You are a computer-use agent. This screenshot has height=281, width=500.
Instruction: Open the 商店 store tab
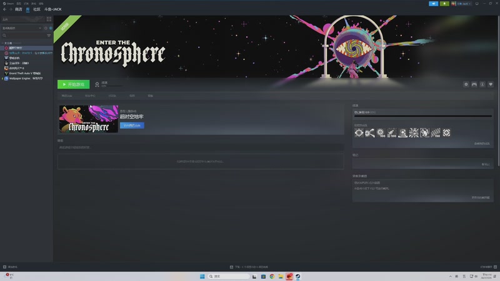19,9
